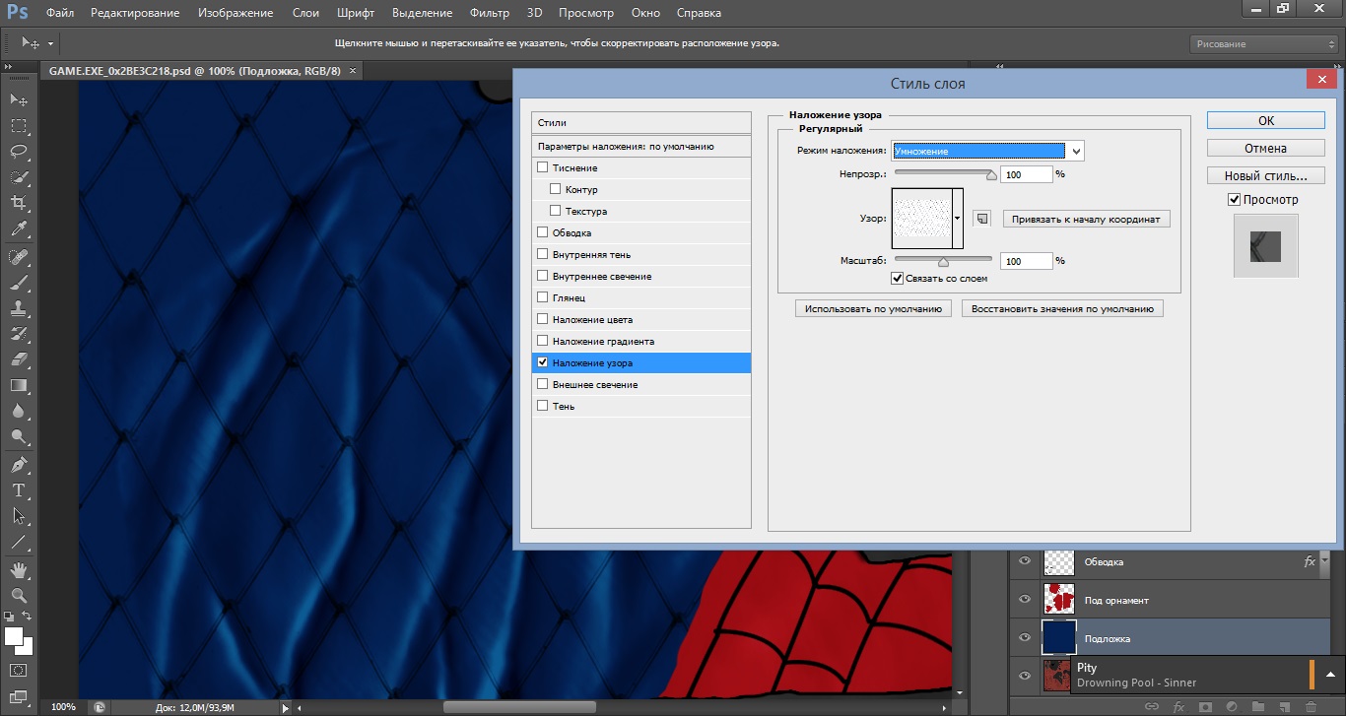Open the Слои menu
Screen dimensions: 1346x716
(305, 13)
